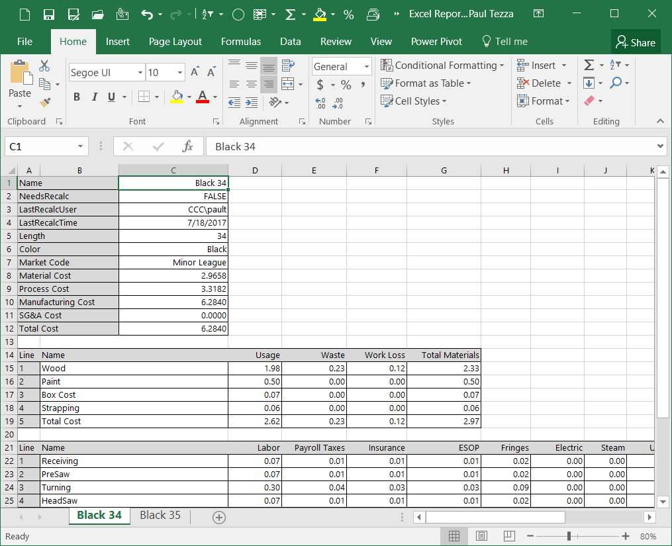The height and width of the screenshot is (546, 672).
Task: Switch to Page Layout view in status bar
Action: click(482, 535)
